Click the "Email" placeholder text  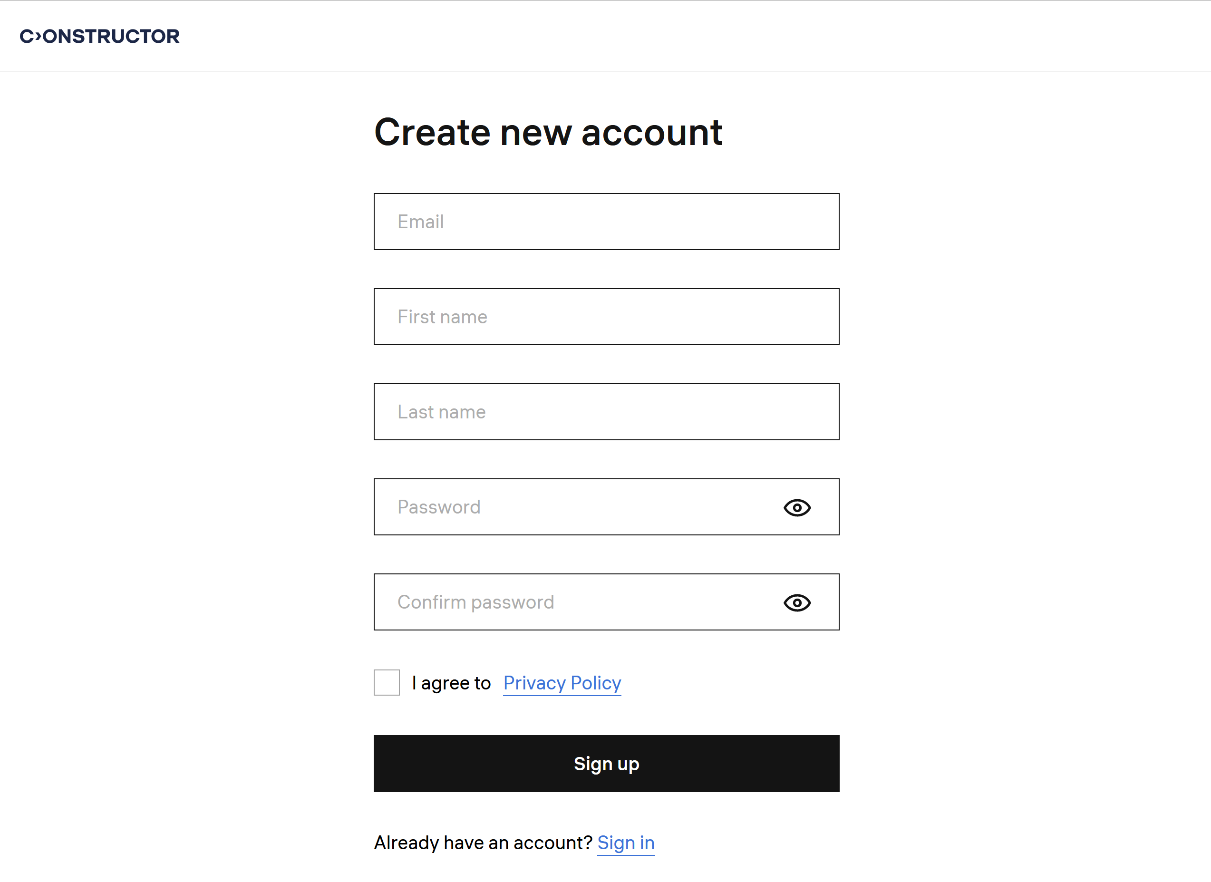click(420, 222)
